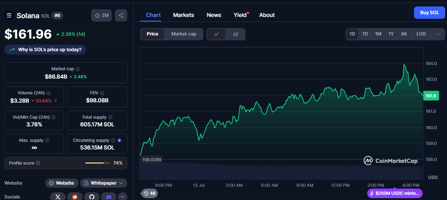
Task: Click the 605.17M SOL total supply value
Action: click(97, 124)
